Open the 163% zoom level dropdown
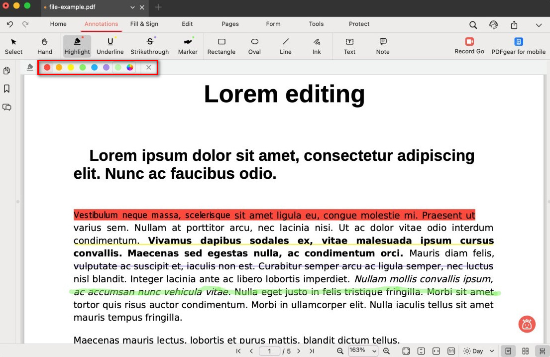The width and height of the screenshot is (550, 357). pos(363,351)
